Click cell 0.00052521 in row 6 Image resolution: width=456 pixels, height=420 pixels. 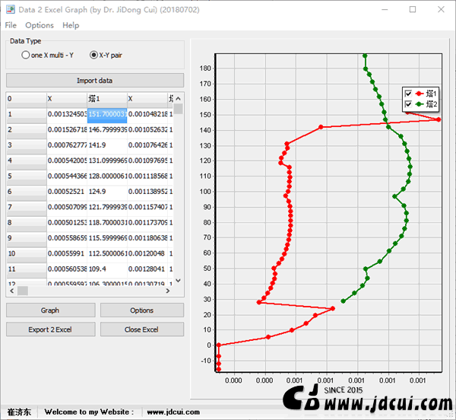[x=67, y=192]
